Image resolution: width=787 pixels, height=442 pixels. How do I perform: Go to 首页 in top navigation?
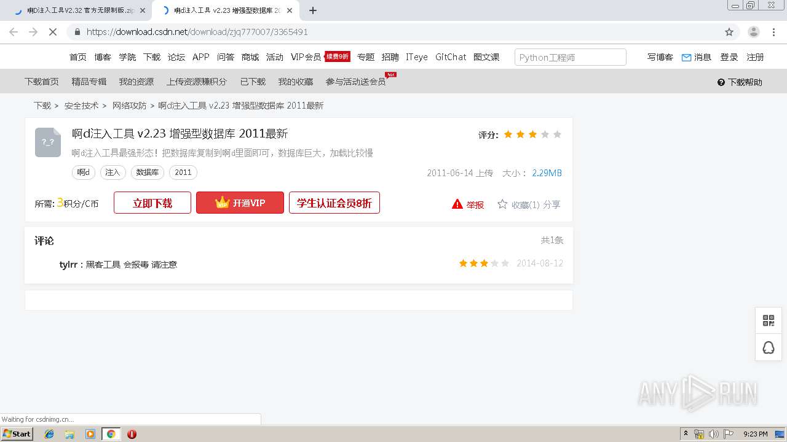[78, 57]
